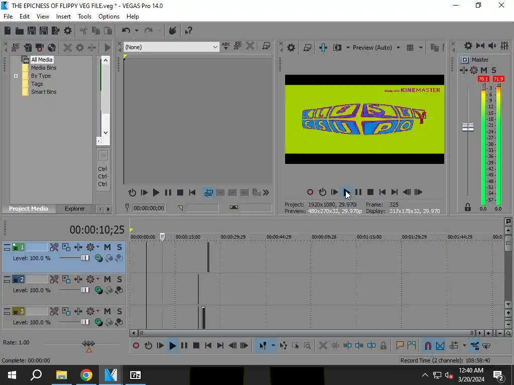
Task: Toggle Enable Snapping magnet icon
Action: [x=428, y=346]
